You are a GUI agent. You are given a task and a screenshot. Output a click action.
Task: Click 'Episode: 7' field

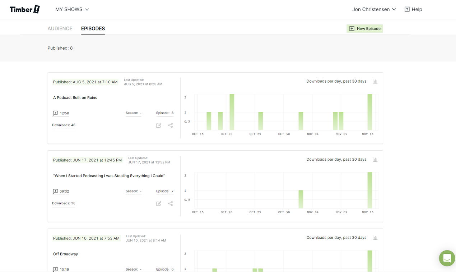click(165, 191)
